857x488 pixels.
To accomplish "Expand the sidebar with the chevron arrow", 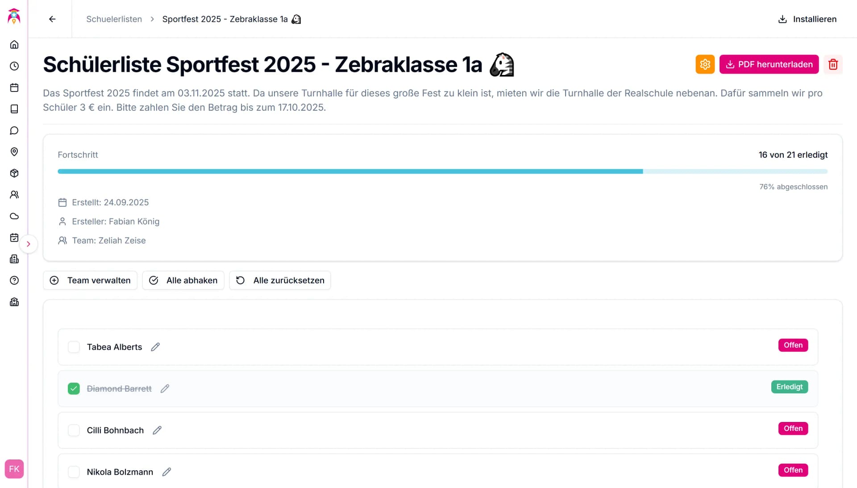I will [x=29, y=244].
